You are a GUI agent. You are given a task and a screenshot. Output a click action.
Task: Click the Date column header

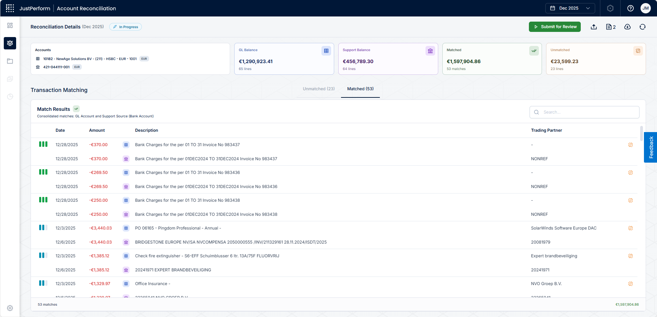click(x=60, y=130)
